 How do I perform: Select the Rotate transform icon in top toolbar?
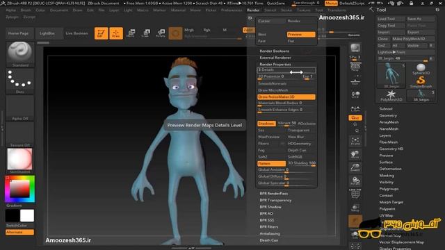click(161, 33)
